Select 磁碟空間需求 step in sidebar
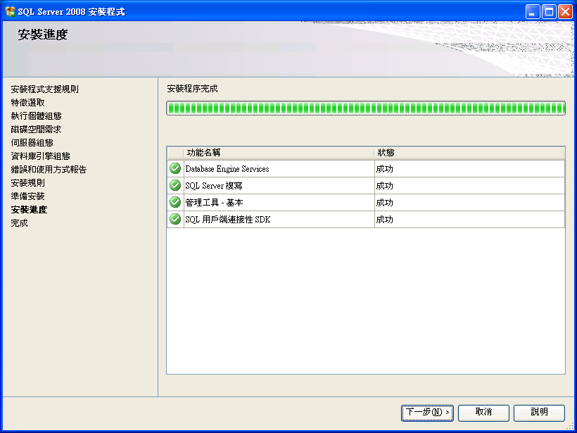Screen dimensions: 577x433 [36, 130]
